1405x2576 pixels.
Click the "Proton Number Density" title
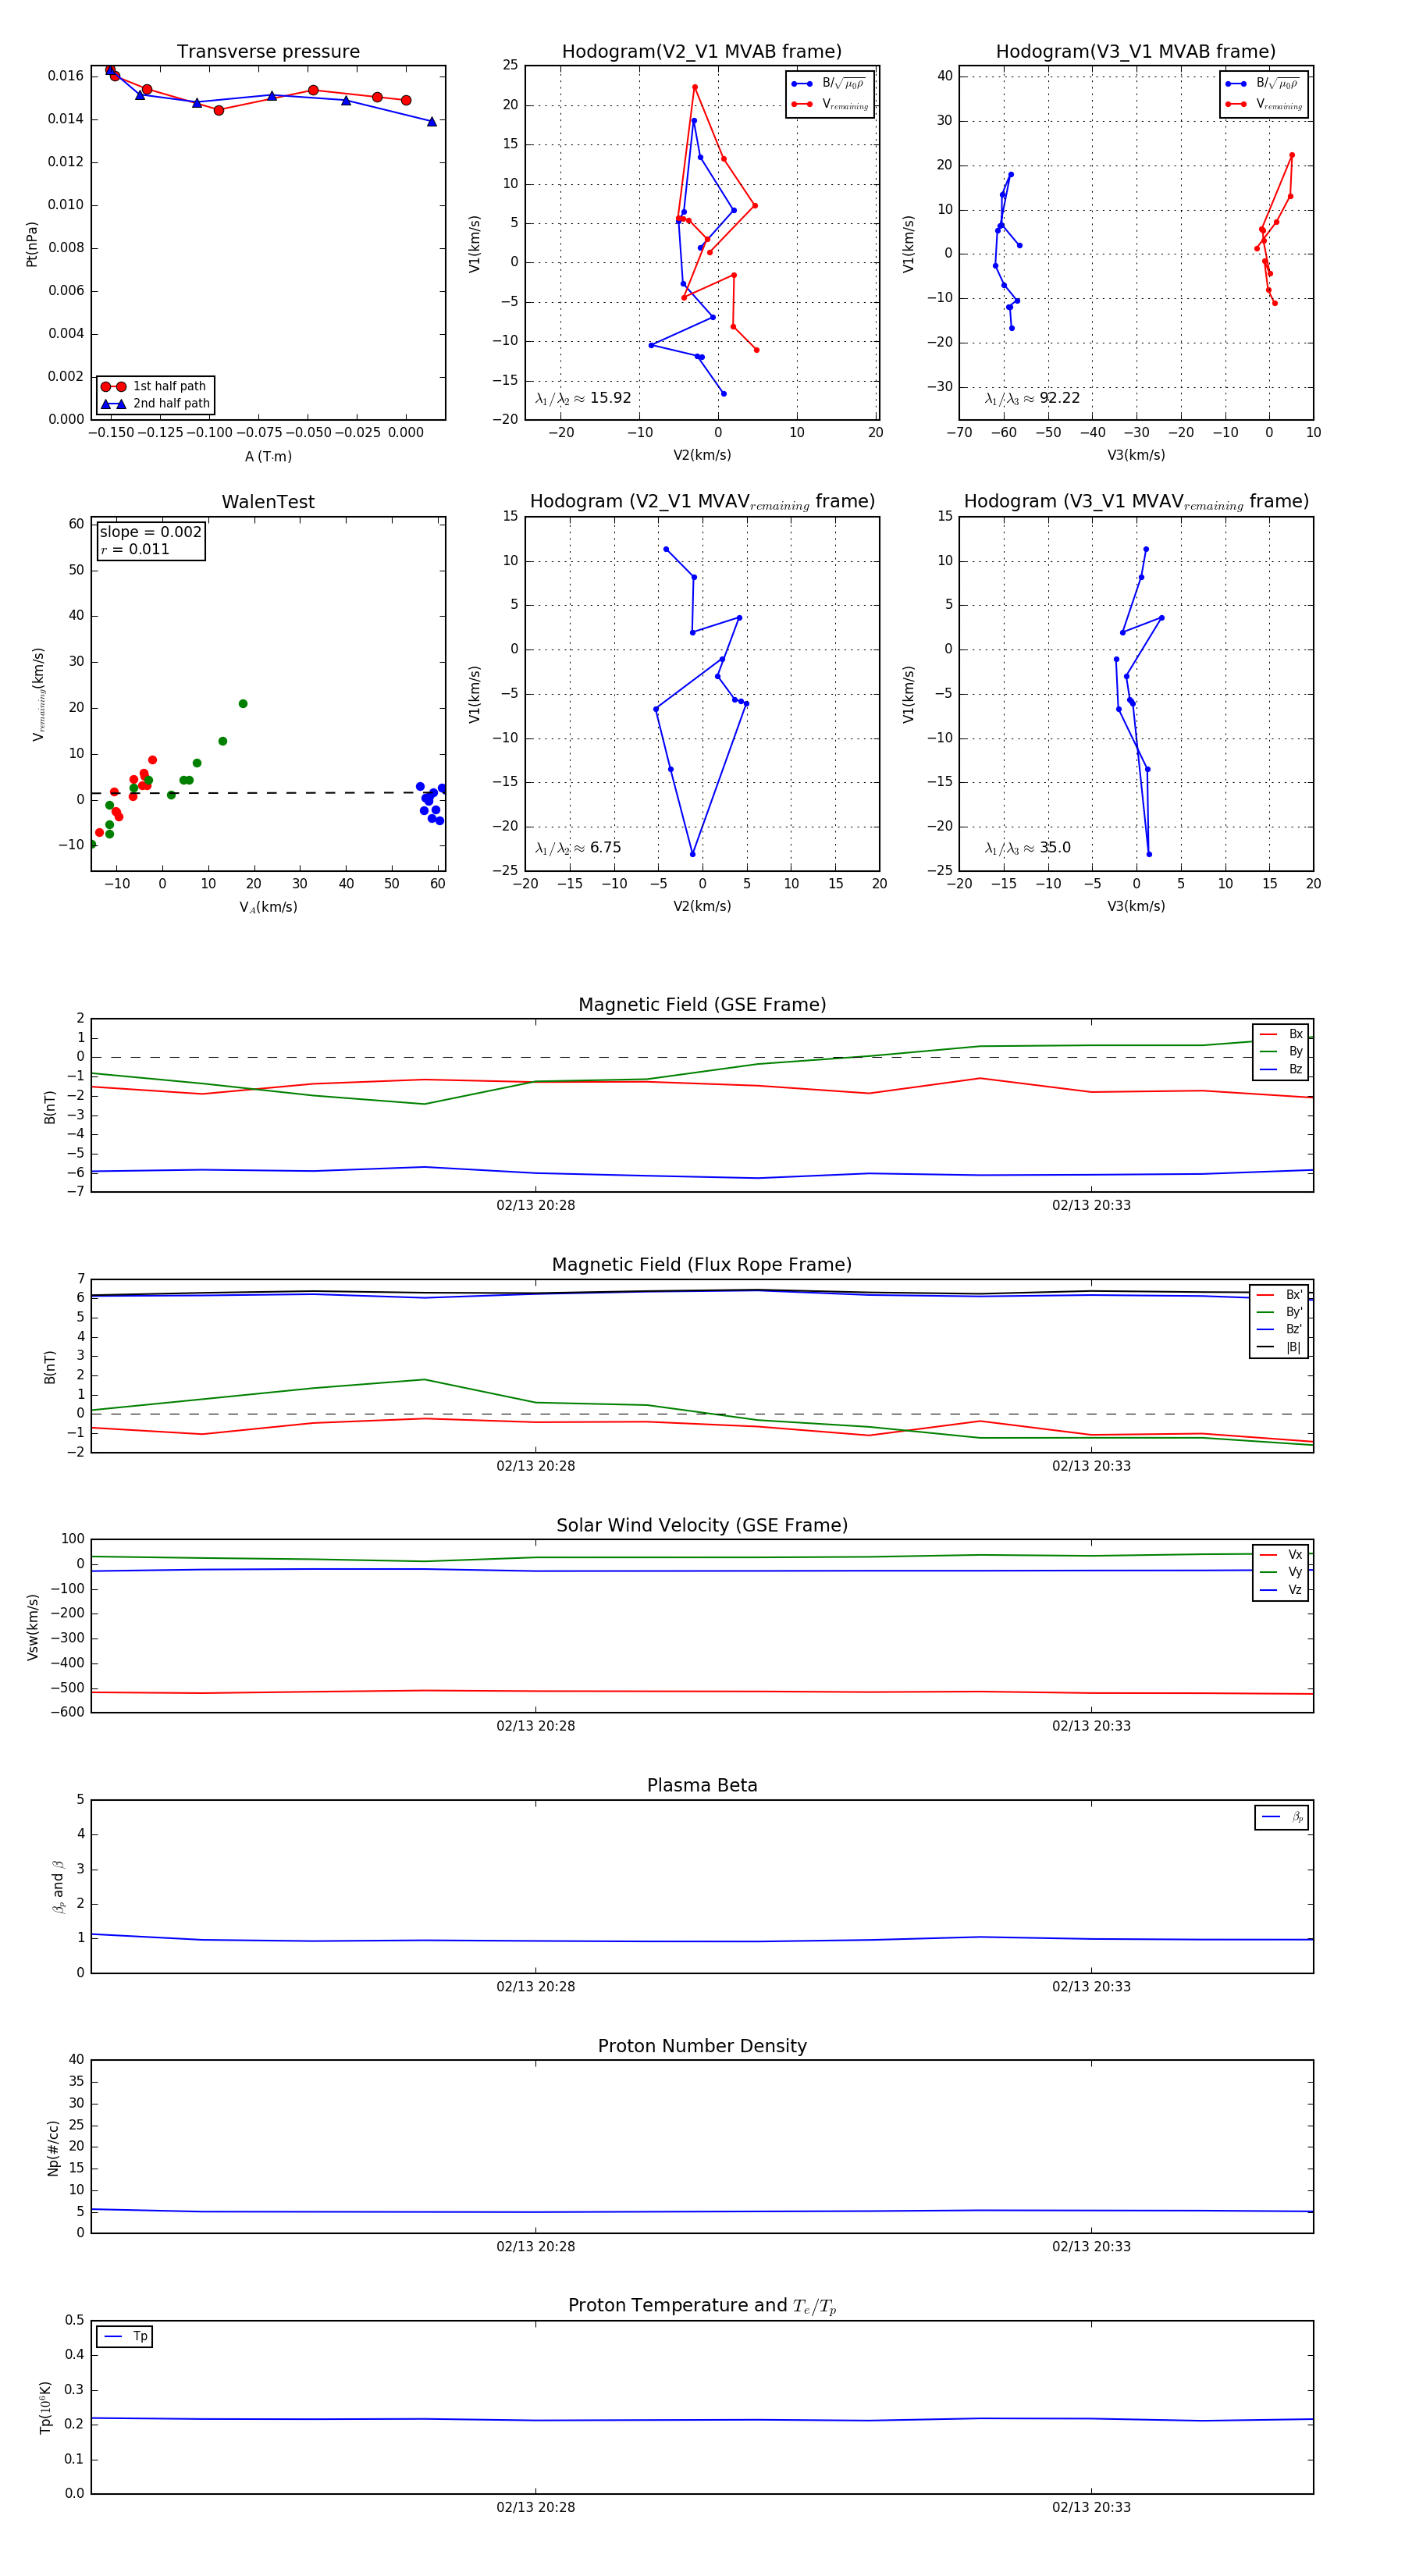click(x=702, y=2046)
